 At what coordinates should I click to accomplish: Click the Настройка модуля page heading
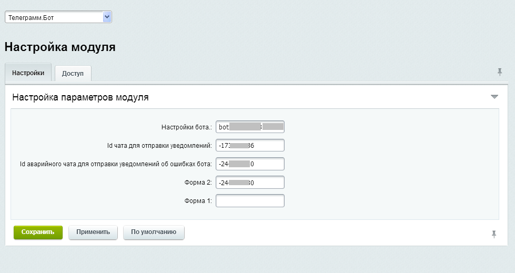pyautogui.click(x=60, y=47)
